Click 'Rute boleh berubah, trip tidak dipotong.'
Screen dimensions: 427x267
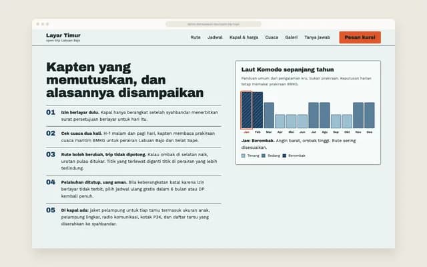[103, 154]
